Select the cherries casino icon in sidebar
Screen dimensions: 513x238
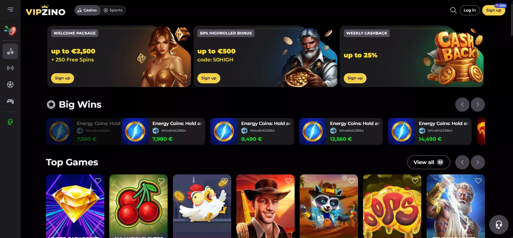10,51
